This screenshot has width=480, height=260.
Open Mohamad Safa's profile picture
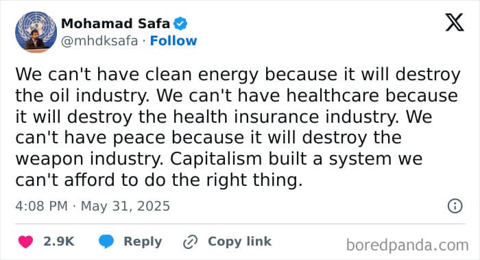click(36, 32)
